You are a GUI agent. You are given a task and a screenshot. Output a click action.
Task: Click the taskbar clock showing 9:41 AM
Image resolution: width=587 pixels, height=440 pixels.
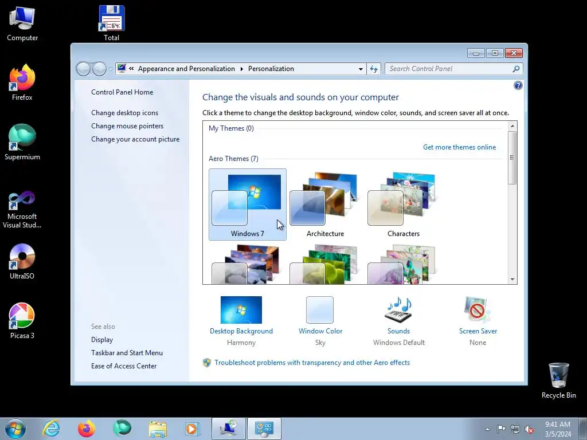click(x=557, y=429)
